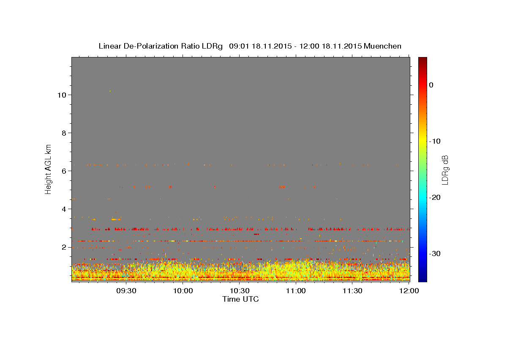Select the 09:30 time tick label

pyautogui.click(x=126, y=291)
